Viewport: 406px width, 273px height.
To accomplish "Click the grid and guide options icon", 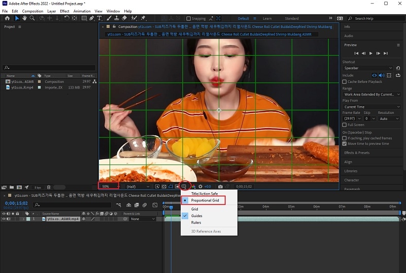I will point(184,187).
